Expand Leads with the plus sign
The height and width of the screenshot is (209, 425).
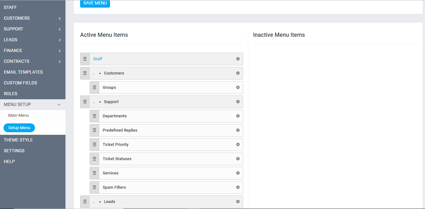pos(100,202)
